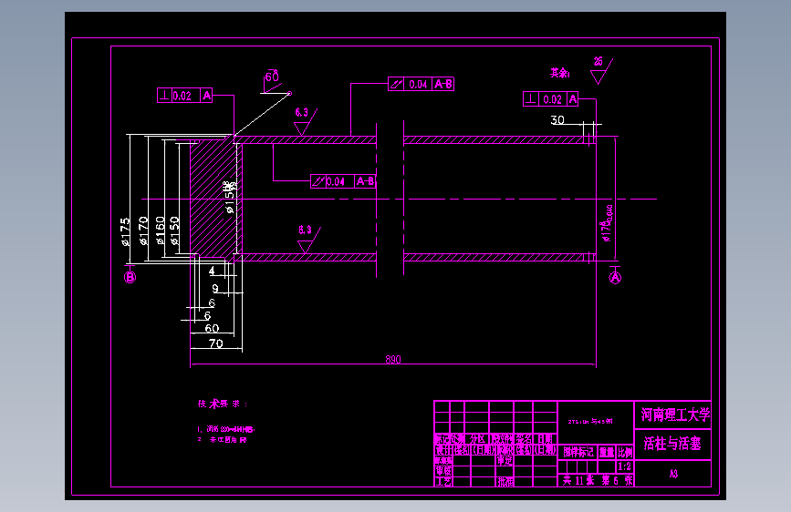Click the 60 length dimension above 70
791x512 pixels.
(x=212, y=329)
